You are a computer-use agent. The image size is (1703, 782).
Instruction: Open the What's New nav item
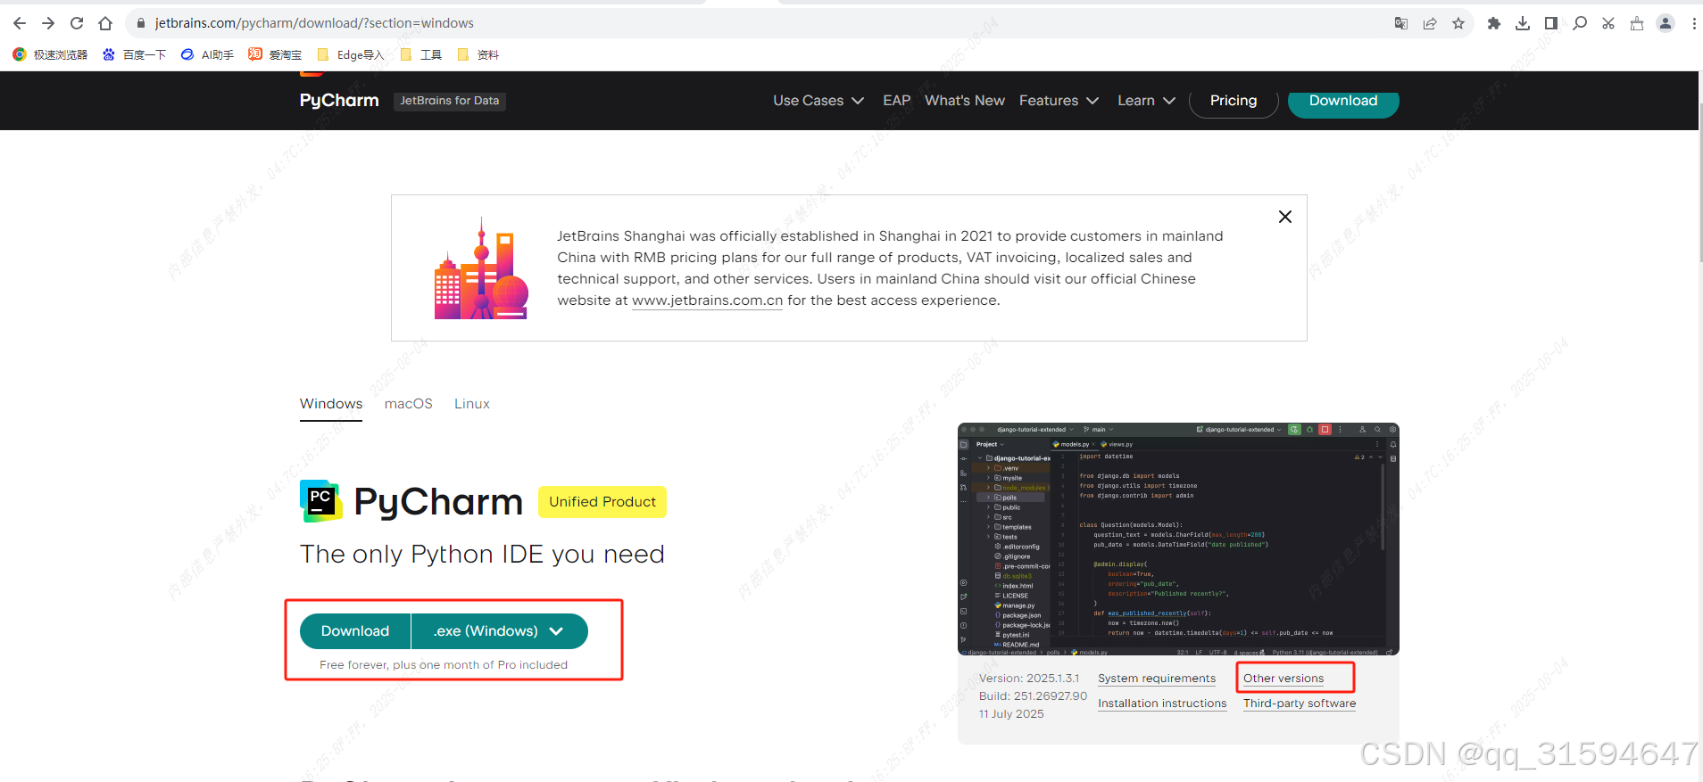(965, 101)
